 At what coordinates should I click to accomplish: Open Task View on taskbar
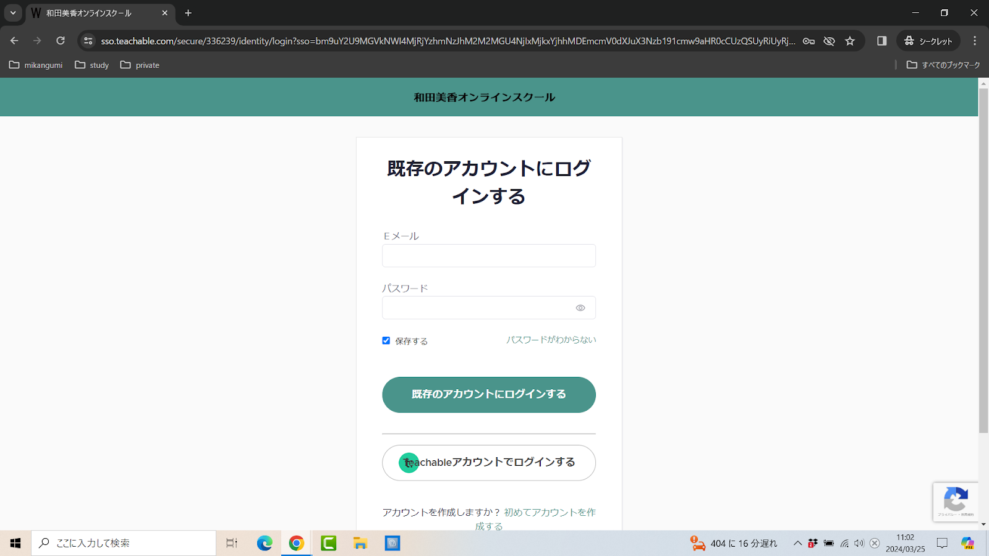pos(232,543)
